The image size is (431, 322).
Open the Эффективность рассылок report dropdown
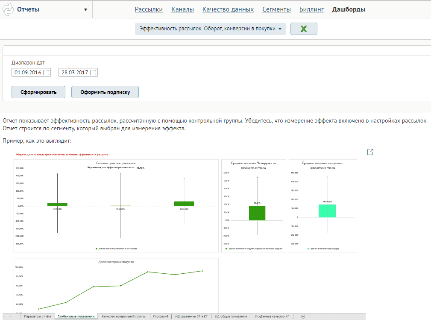210,29
